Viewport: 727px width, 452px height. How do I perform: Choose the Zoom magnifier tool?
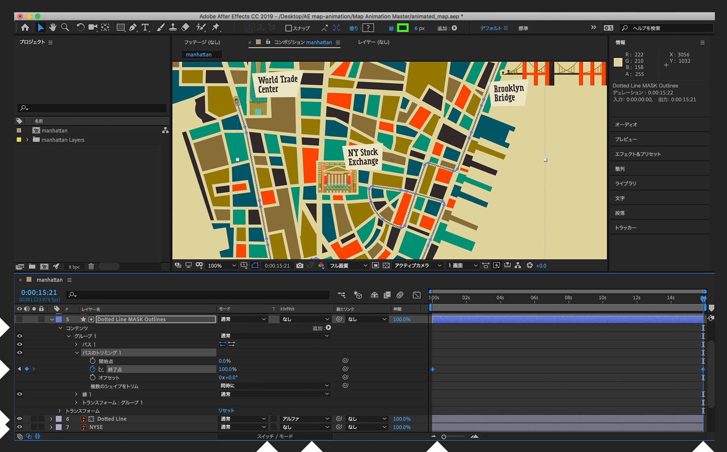pos(65,27)
